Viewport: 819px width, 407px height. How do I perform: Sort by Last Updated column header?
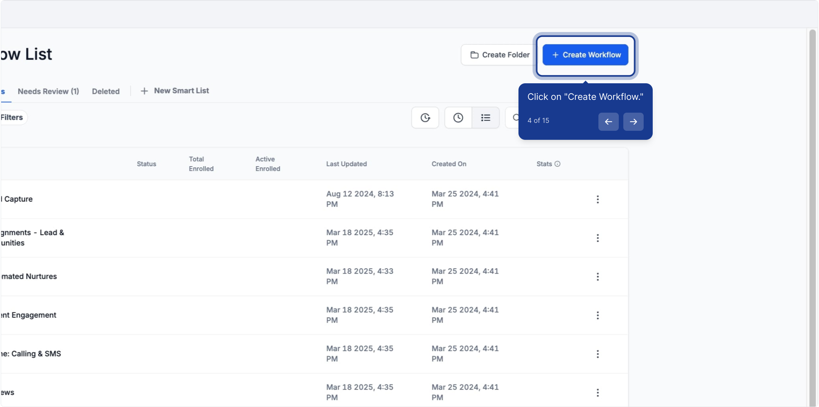(346, 164)
